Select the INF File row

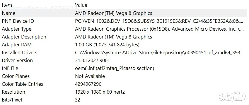[x=124, y=68]
